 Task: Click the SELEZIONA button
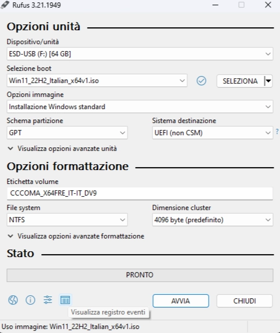point(241,81)
